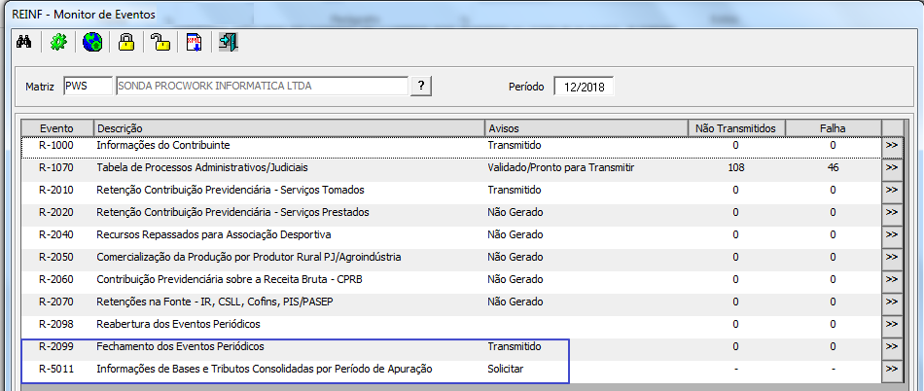Click 'Recursos Repassados para Associação Desportiva'
924x391 pixels.
tap(214, 235)
